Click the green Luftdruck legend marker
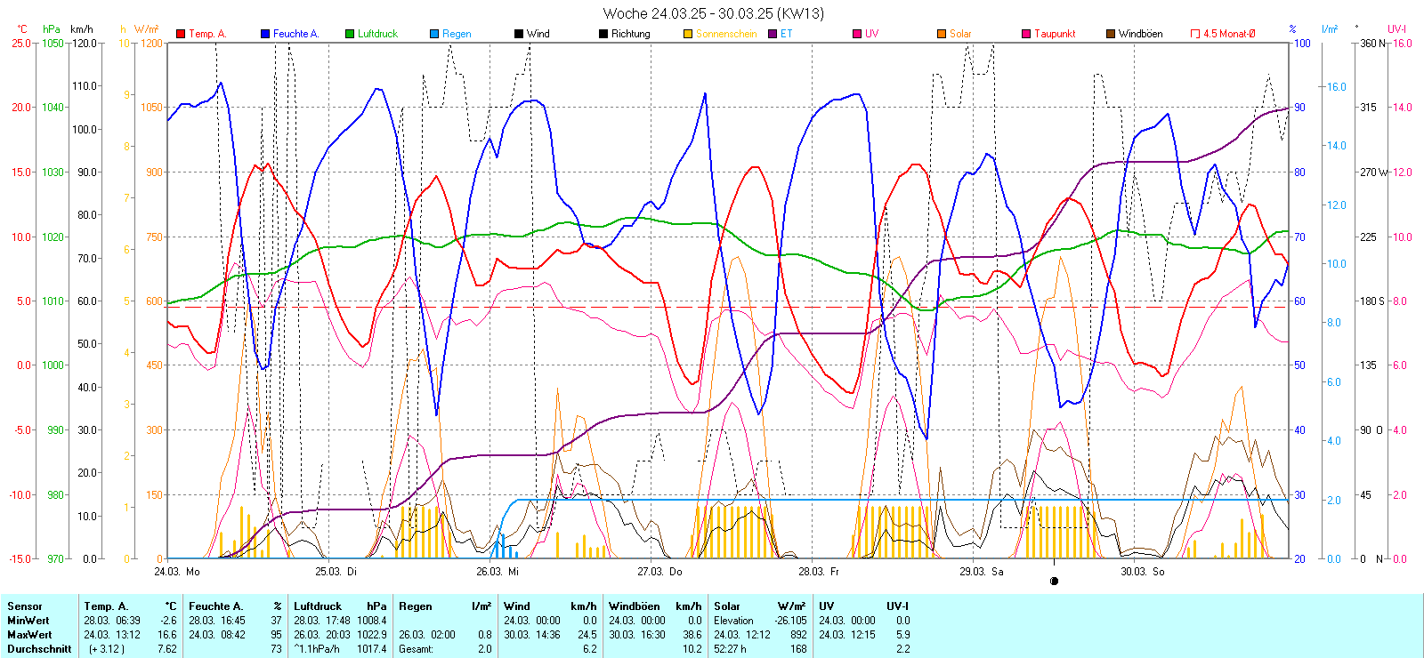Viewport: 1424px width, 658px height. [x=350, y=34]
